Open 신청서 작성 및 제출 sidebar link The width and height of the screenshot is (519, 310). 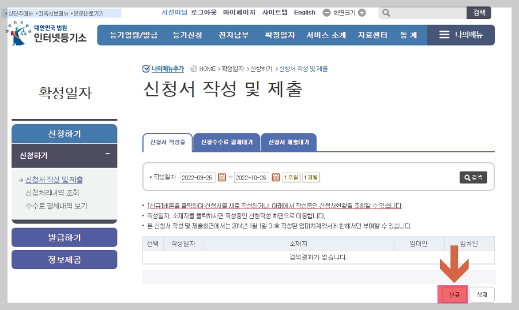54,180
